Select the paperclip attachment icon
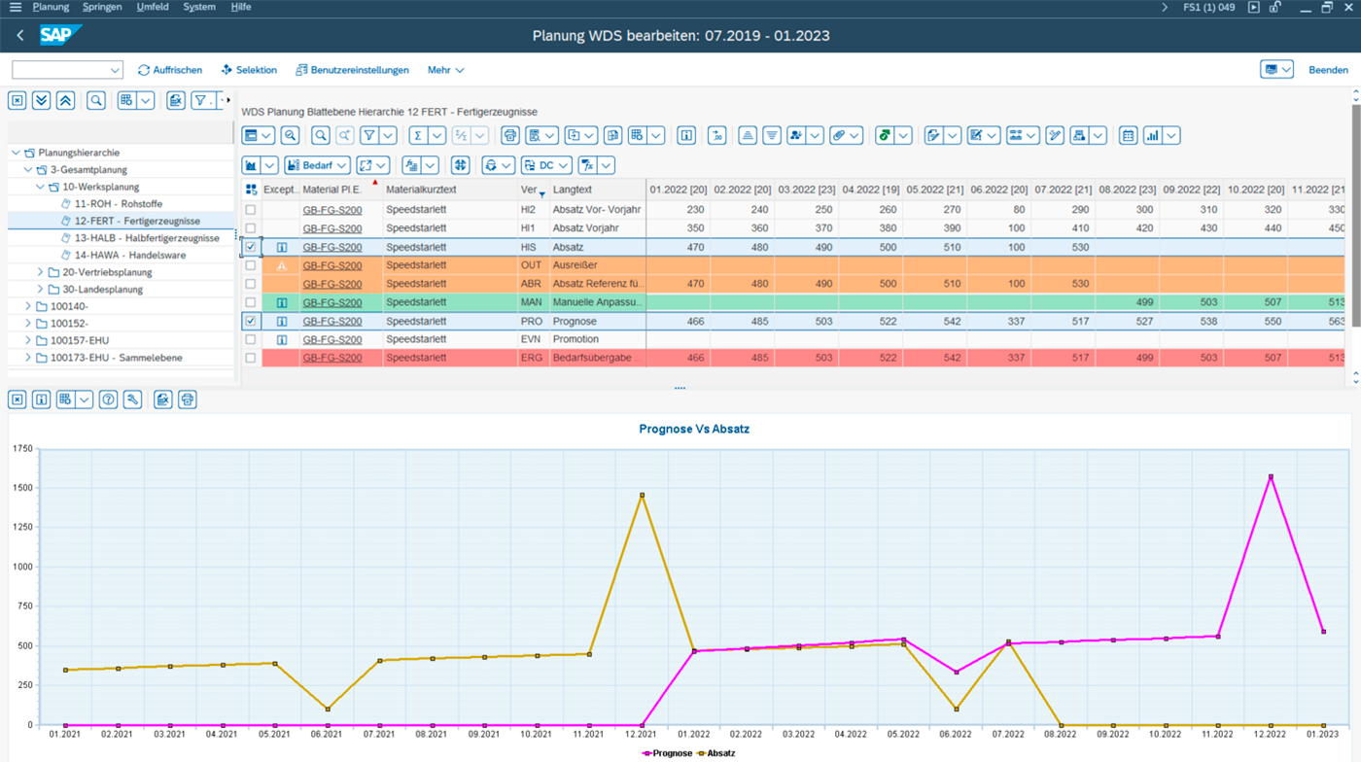Screen dimensions: 1361x762 pos(838,135)
